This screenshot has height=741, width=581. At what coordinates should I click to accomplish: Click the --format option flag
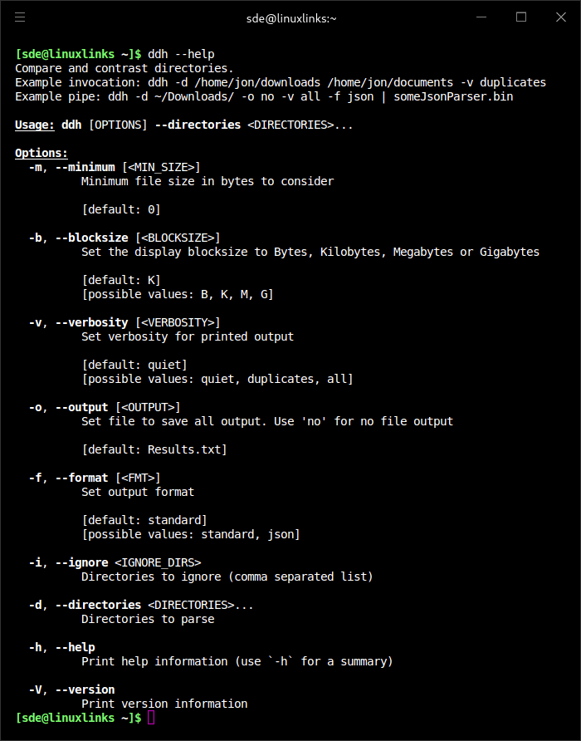coord(81,478)
